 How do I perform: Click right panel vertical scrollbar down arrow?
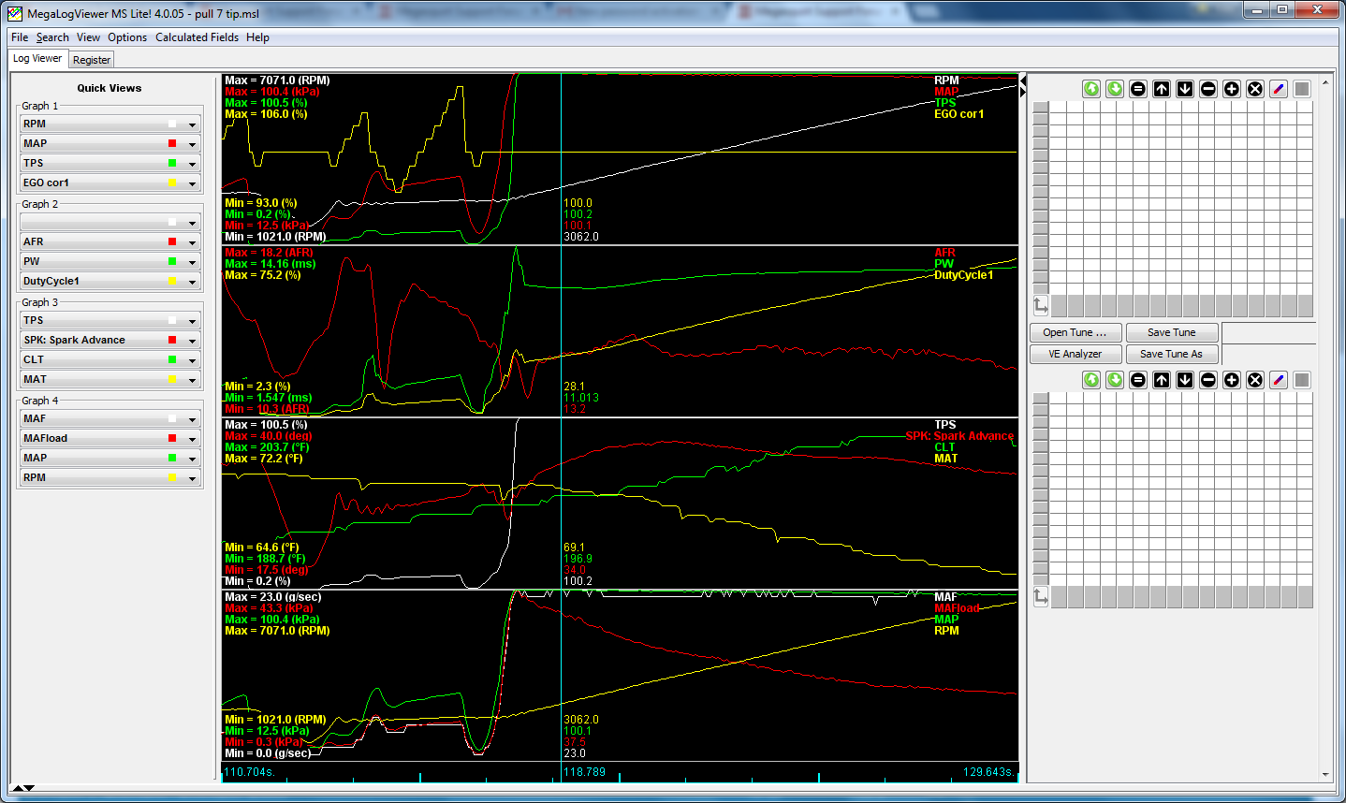[1325, 775]
